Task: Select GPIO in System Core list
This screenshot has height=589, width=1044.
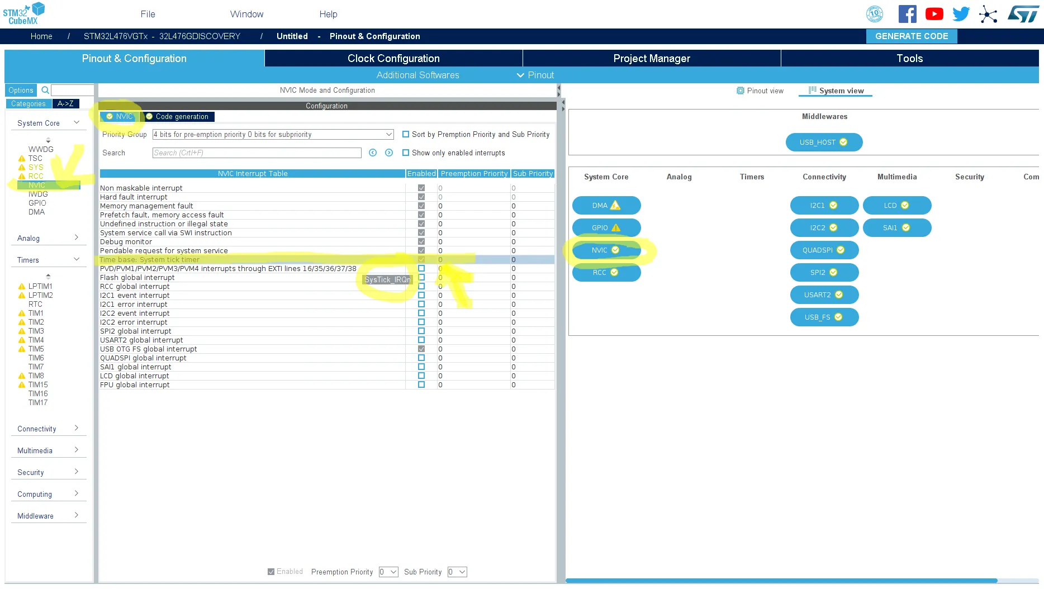Action: click(37, 203)
